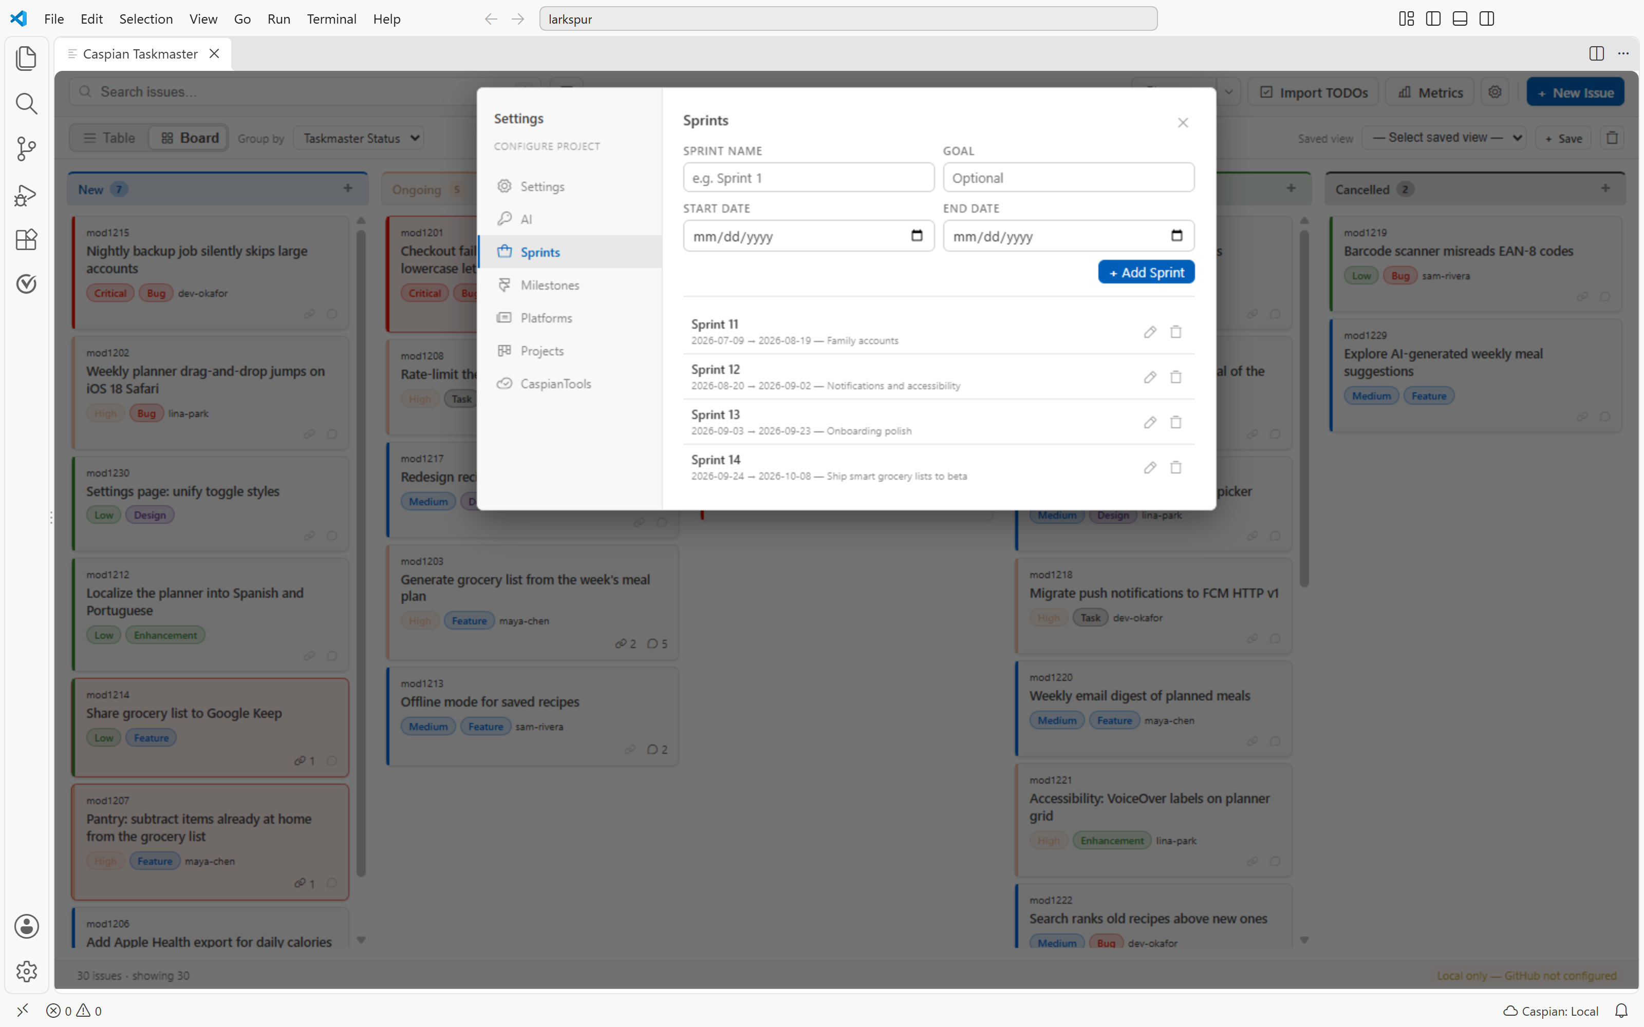1644x1027 pixels.
Task: Open Search view in activity bar
Action: tap(26, 104)
